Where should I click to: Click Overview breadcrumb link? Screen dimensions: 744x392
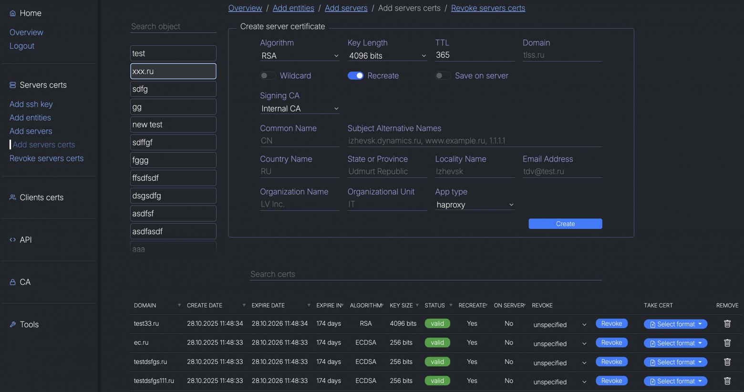click(245, 8)
